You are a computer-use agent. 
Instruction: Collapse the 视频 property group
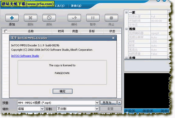[126, 29]
